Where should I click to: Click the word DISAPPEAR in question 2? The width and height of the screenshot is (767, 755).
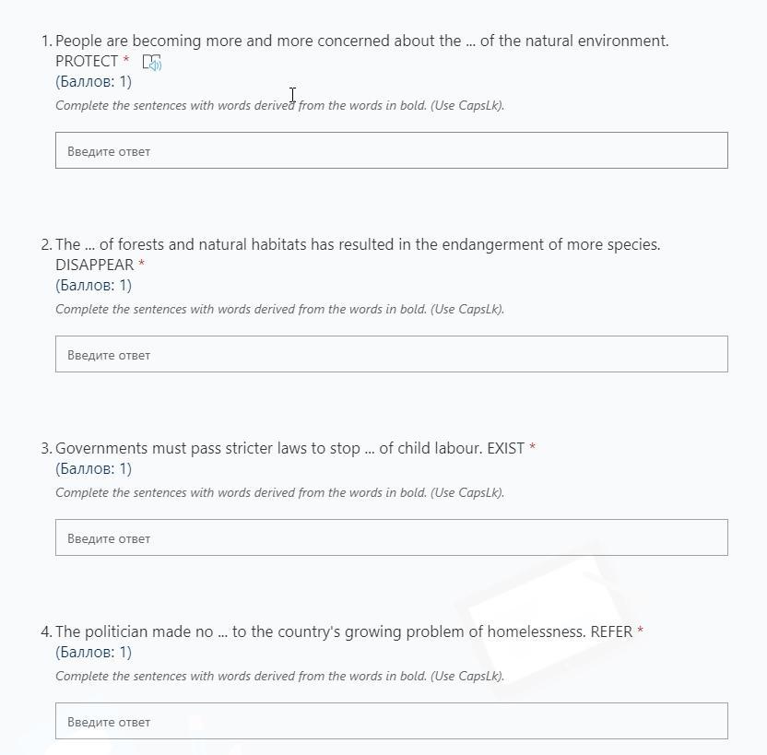tap(94, 265)
